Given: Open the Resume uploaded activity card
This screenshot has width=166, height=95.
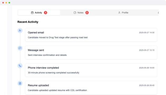Looking at the screenshot, I should [x=91, y=88].
